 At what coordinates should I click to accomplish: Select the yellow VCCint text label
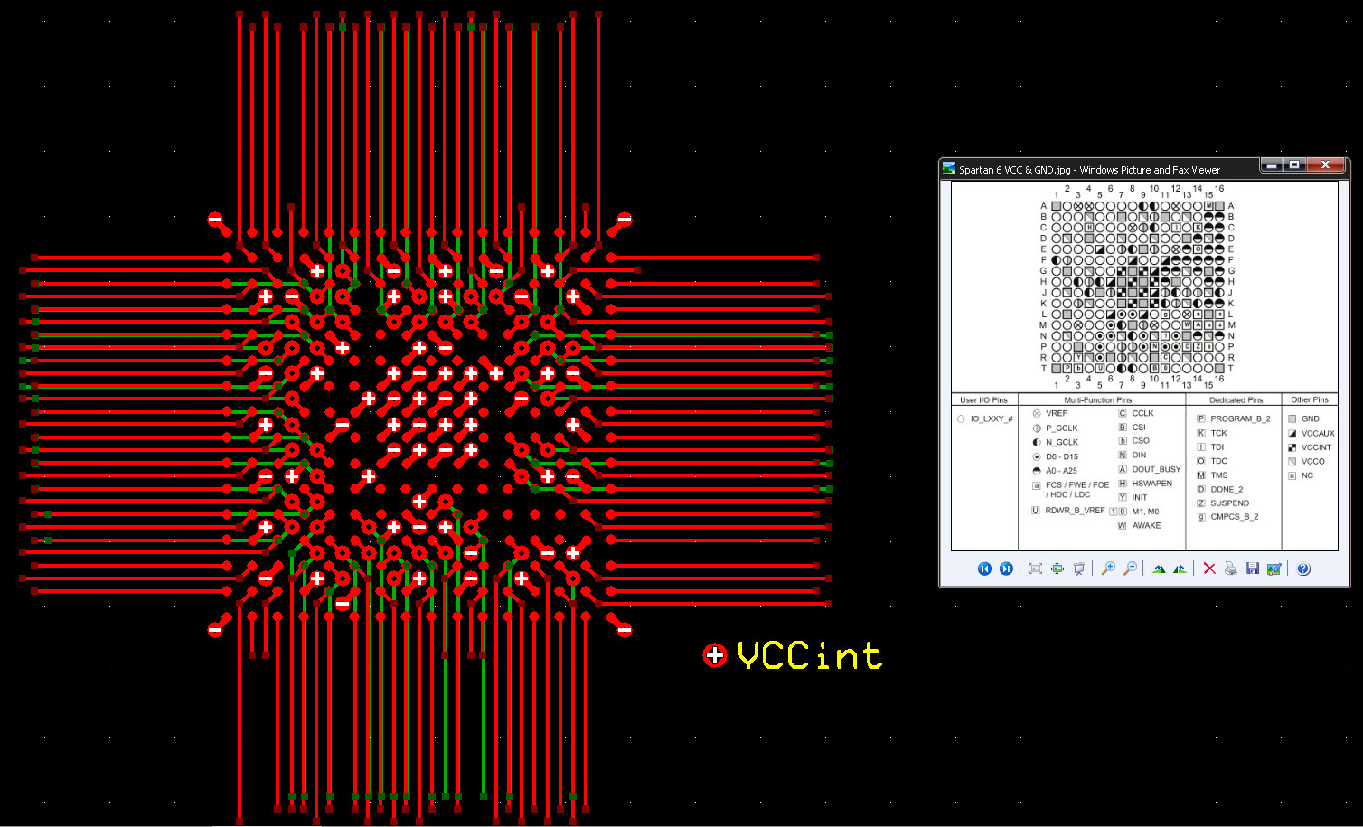click(x=810, y=655)
